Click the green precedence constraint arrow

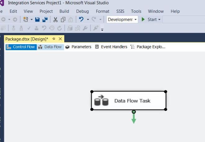pyautogui.click(x=134, y=117)
